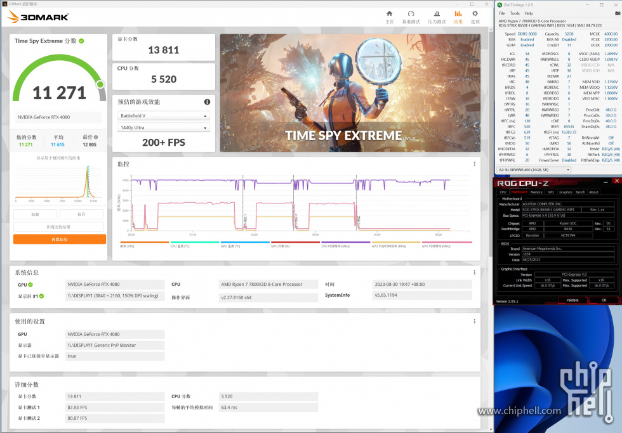Viewport: 622px width, 433px height.
Task: Open the Tools menu in ZenTimings
Action: point(515,13)
